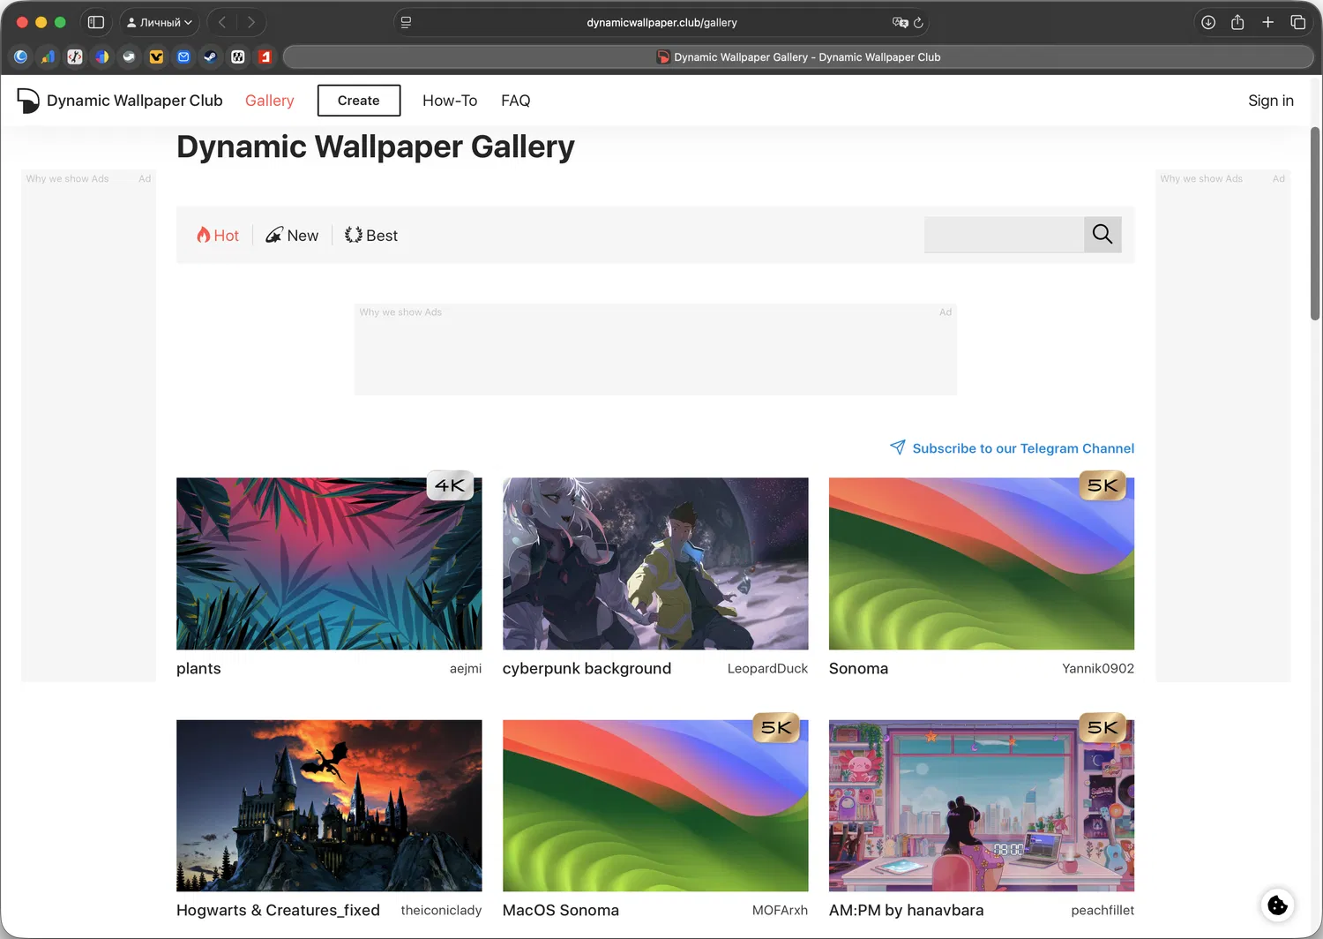Open the blue and yellow circle pinned tab
Screen dimensions: 1323x939
[x=102, y=56]
